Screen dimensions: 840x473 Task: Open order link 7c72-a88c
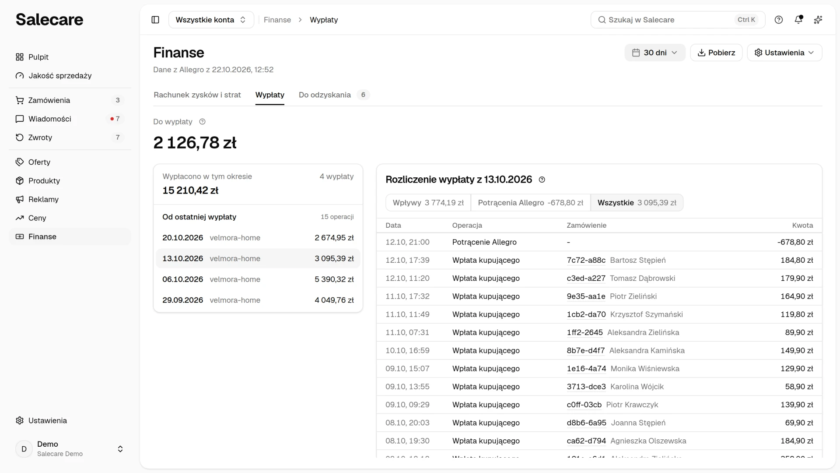pos(586,260)
